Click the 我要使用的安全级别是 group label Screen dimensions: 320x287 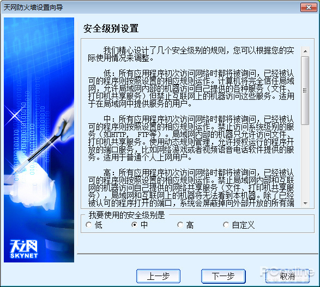(x=126, y=215)
